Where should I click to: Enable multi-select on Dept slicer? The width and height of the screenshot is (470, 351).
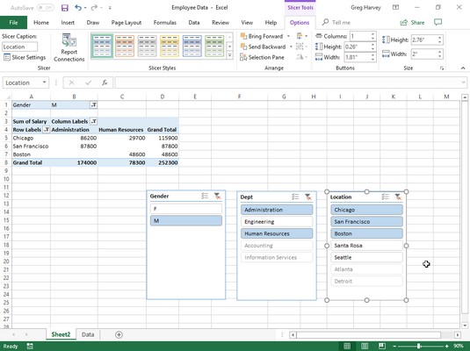295,197
